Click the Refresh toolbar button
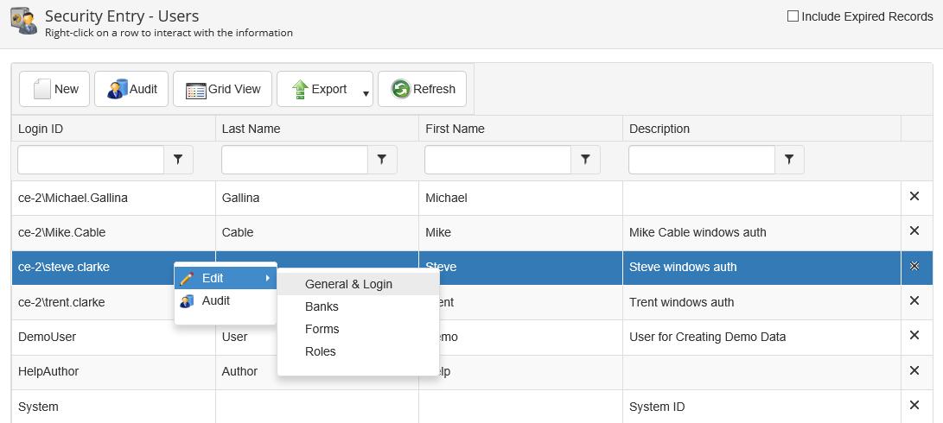Viewport: 943px width, 423px height. (423, 89)
